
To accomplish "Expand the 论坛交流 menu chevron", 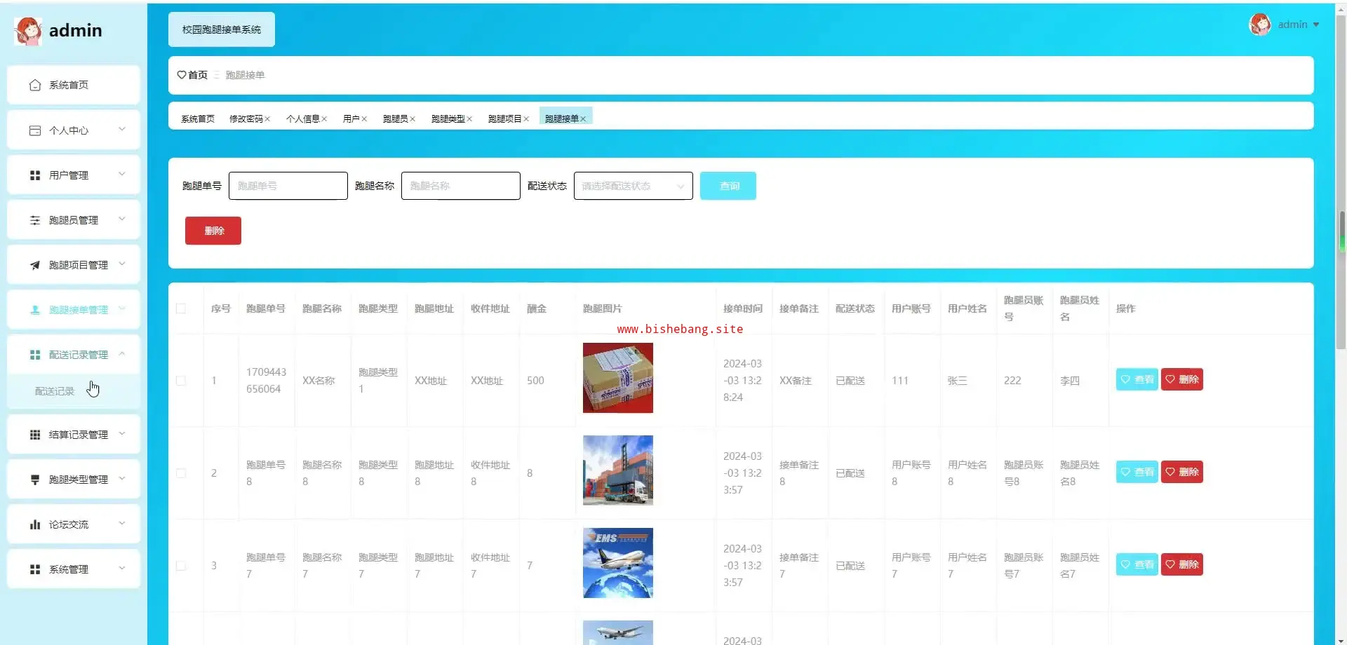I will (122, 523).
